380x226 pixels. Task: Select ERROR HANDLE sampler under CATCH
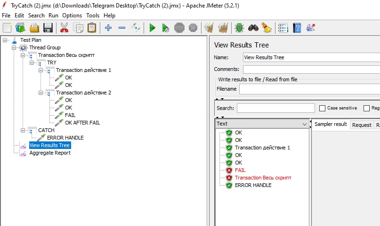click(65, 138)
